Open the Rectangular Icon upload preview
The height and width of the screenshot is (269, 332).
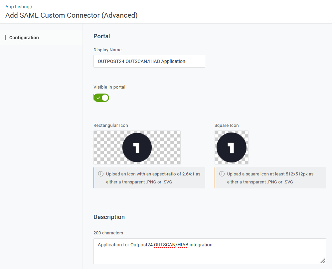point(137,147)
